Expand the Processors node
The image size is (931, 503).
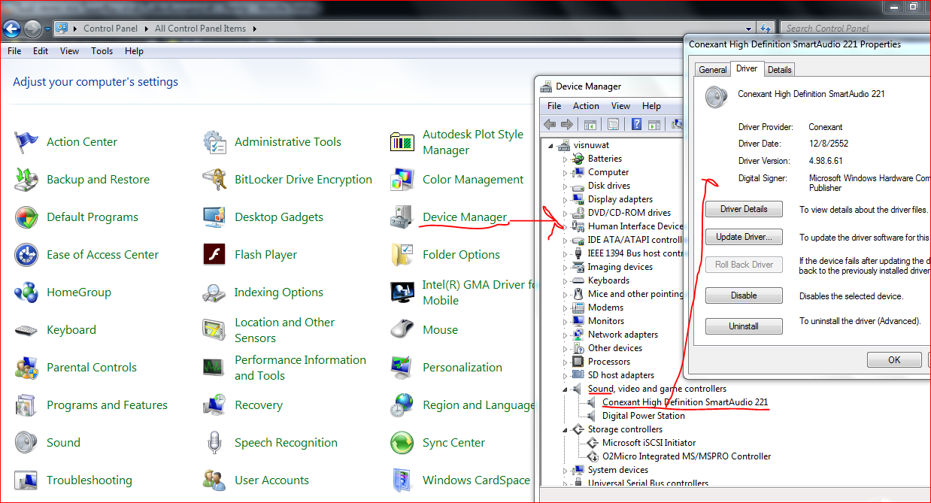566,362
